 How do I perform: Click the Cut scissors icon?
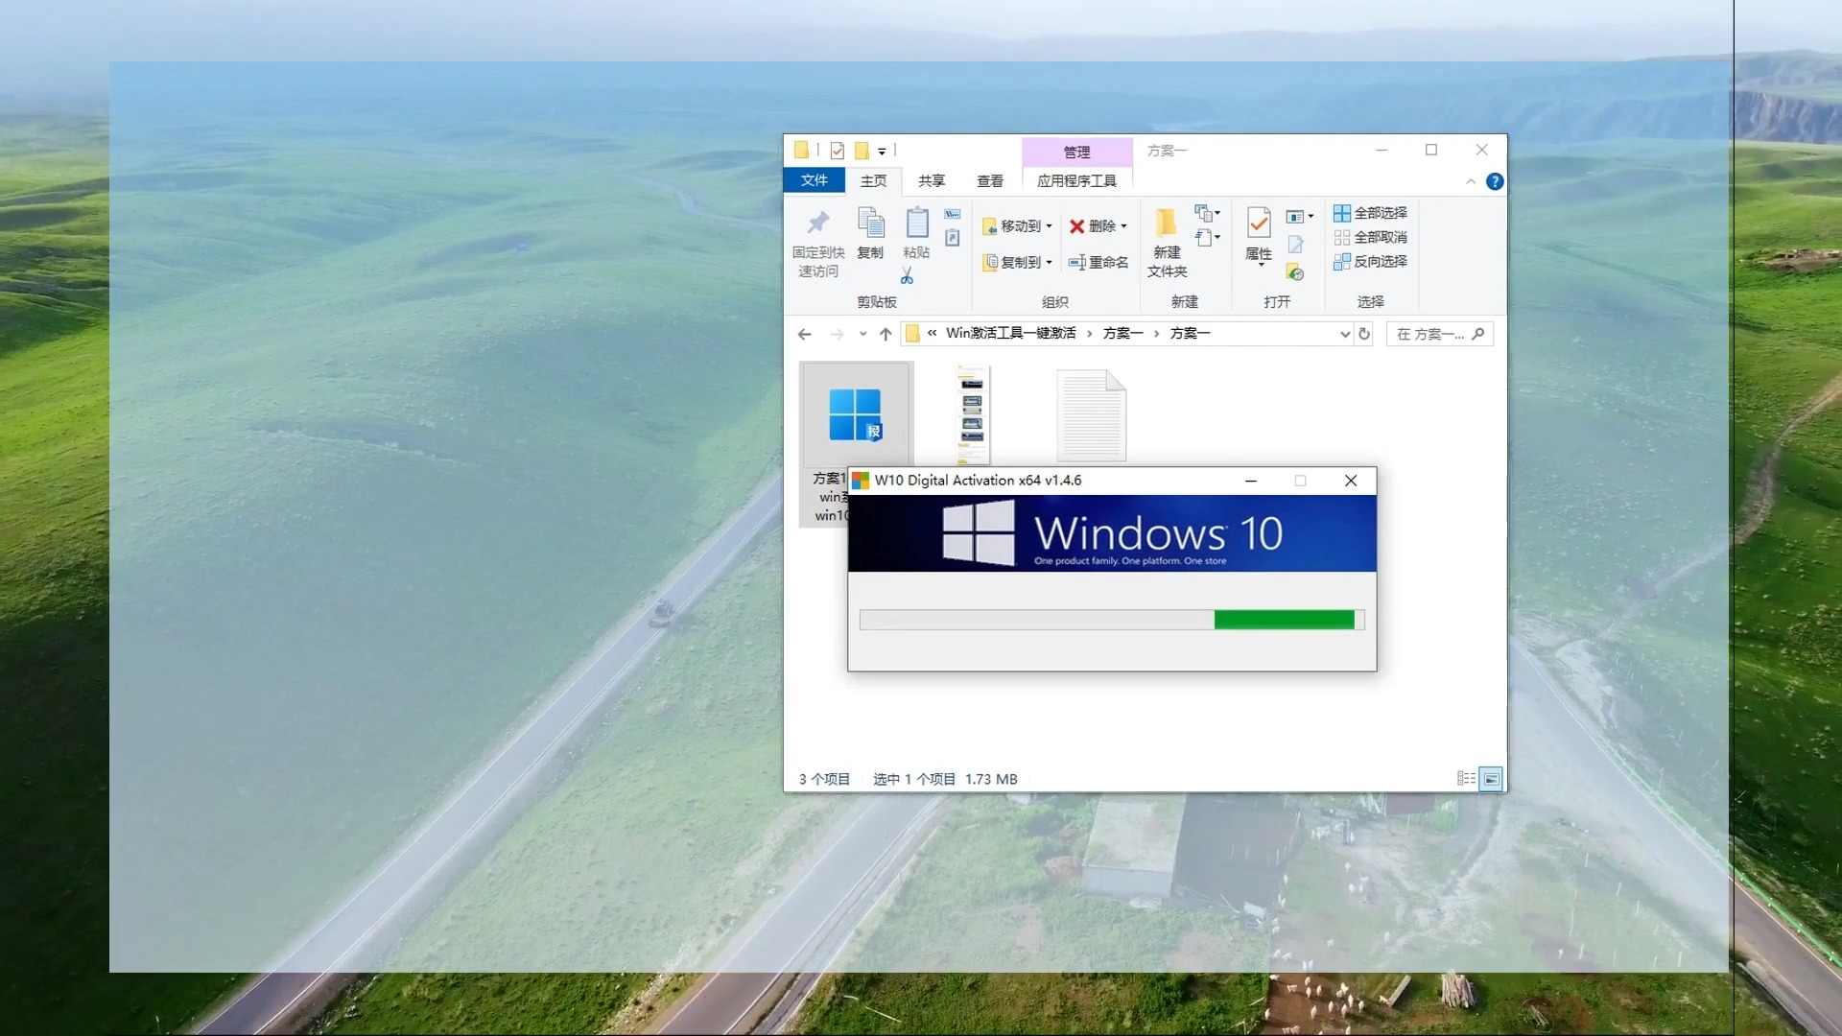tap(907, 276)
